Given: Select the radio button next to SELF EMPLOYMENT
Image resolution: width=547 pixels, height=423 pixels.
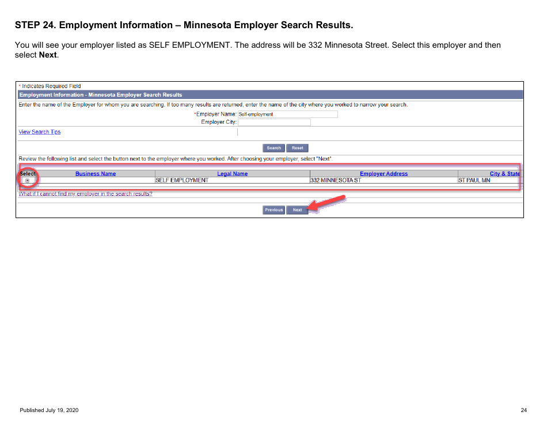Looking at the screenshot, I should tap(27, 180).
